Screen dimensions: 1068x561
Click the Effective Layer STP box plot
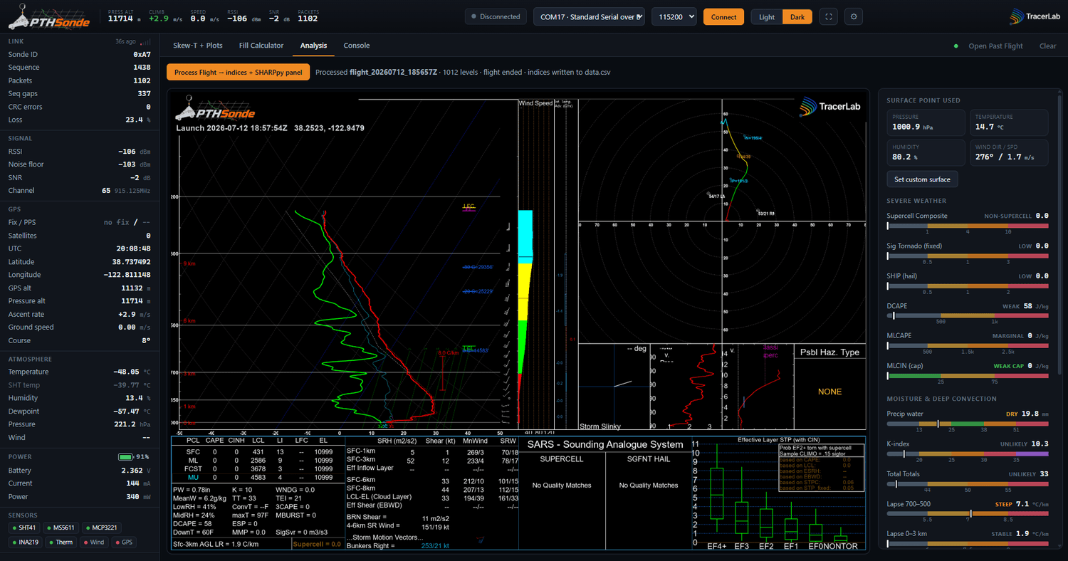click(x=778, y=493)
